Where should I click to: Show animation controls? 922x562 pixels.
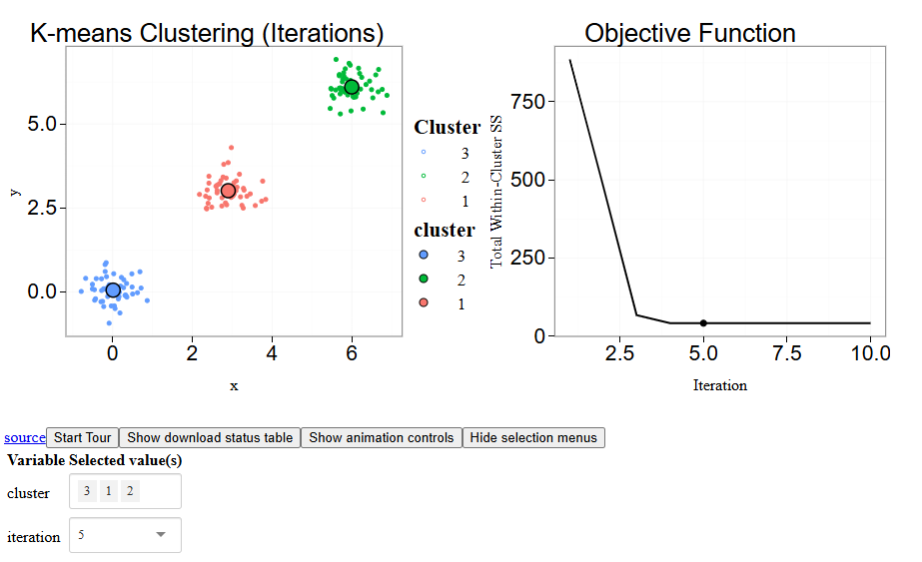click(381, 437)
